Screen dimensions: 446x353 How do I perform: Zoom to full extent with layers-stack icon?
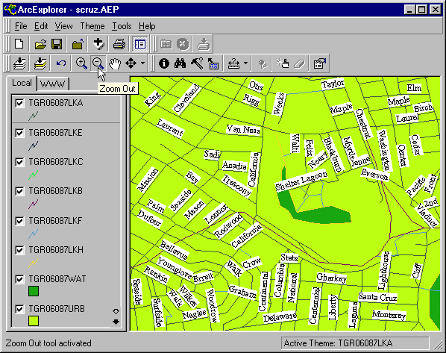pos(19,63)
